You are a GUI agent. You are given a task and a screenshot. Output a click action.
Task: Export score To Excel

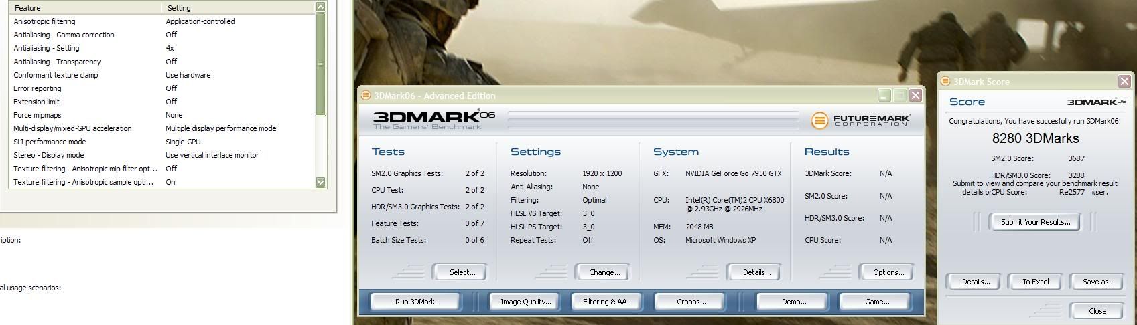(x=1035, y=282)
